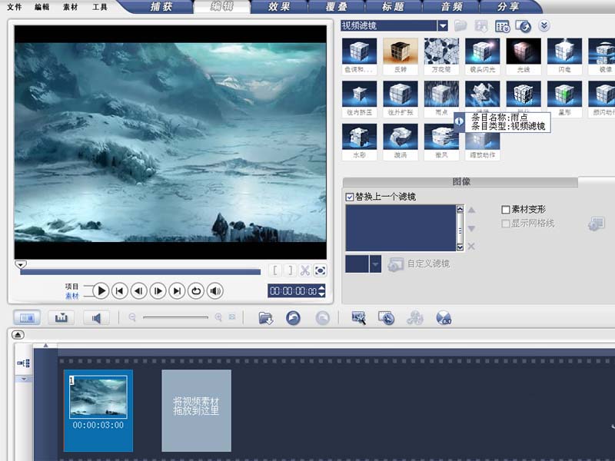
Task: Open the 效果 tab
Action: [x=279, y=7]
